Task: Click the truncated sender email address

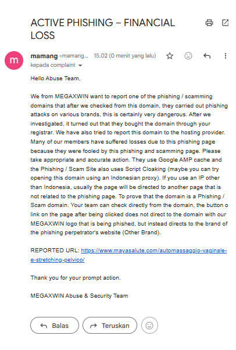Action: pos(74,56)
